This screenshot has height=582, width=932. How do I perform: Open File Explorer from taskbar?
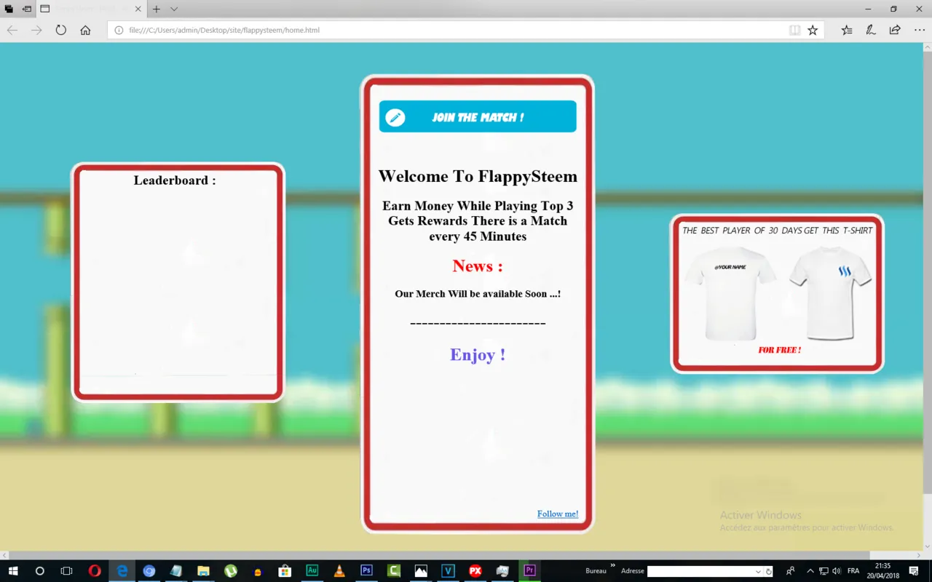[x=203, y=571]
